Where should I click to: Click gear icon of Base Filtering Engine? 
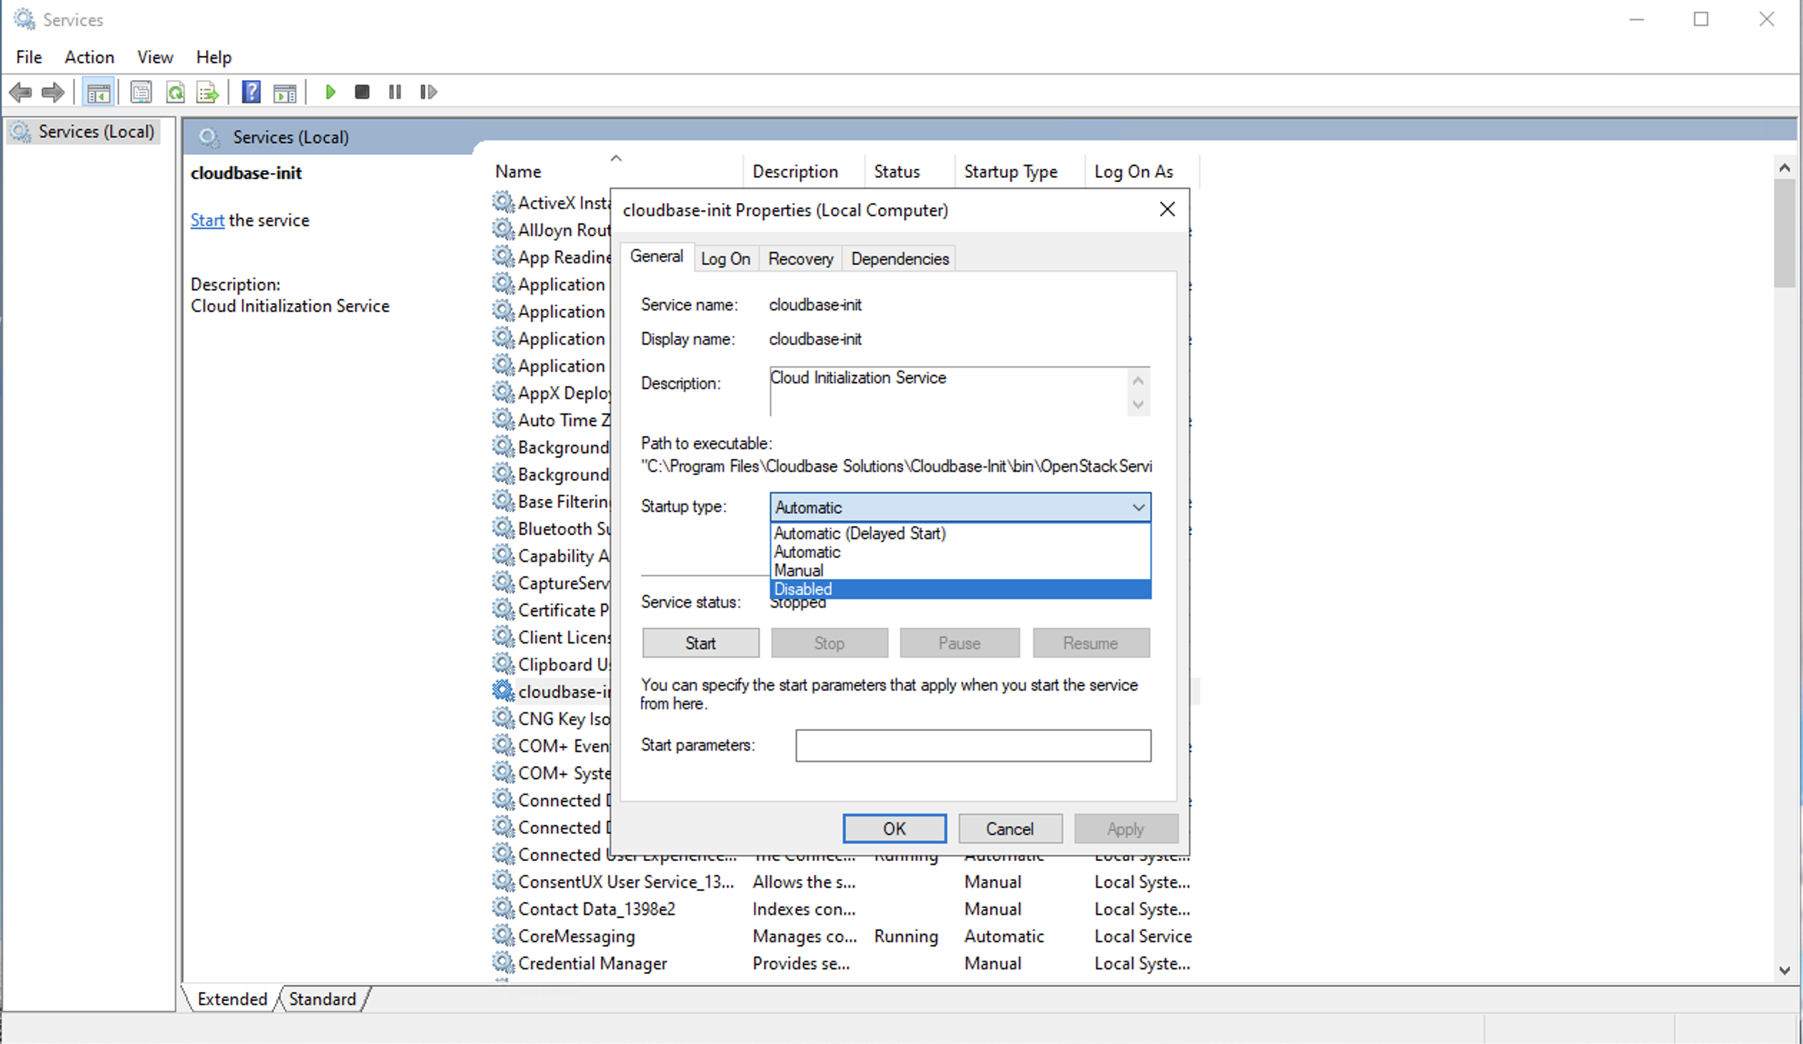point(504,501)
